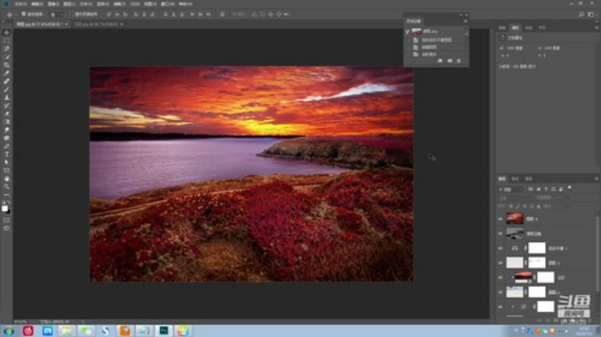Open the Auto-Select target dropdown
Viewport: 601px width, 337px height.
coord(57,14)
